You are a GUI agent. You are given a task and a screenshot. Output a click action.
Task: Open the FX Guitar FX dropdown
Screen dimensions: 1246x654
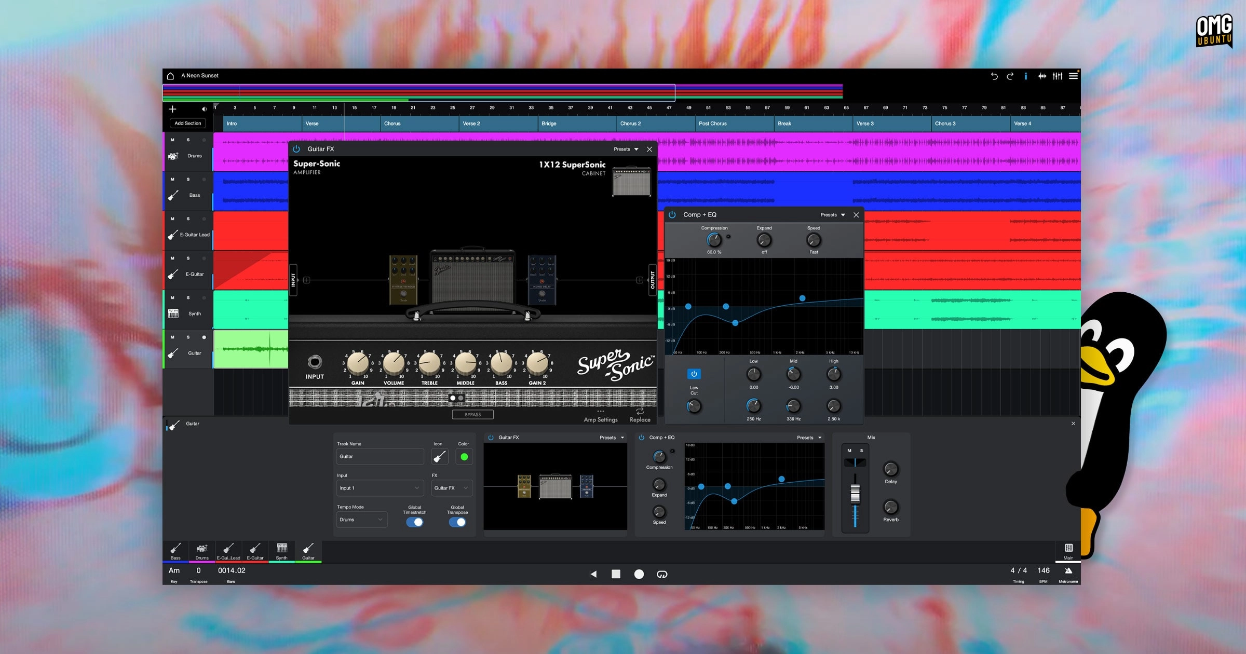pyautogui.click(x=452, y=488)
